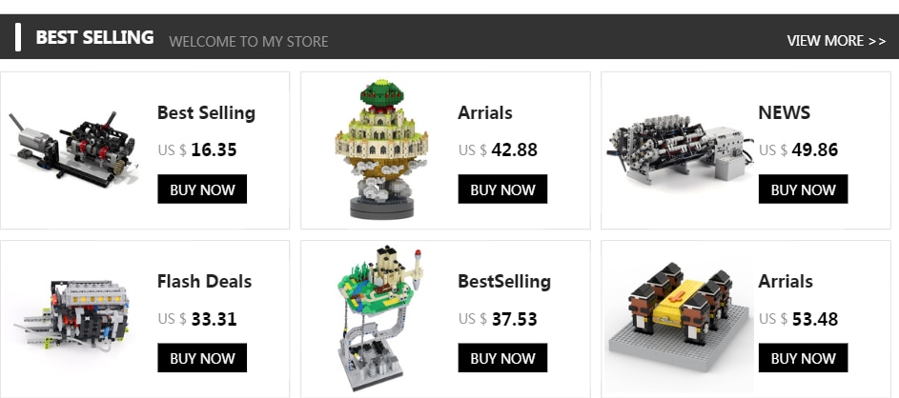Viewport: 899px width, 398px height.
Task: Open the VIEW MORE >> link
Action: click(836, 41)
